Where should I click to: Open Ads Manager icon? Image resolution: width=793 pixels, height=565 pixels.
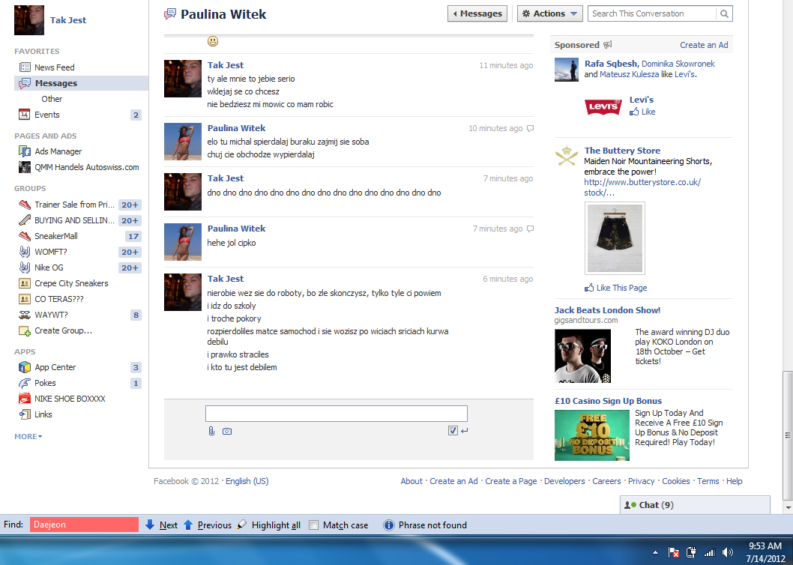(x=25, y=151)
